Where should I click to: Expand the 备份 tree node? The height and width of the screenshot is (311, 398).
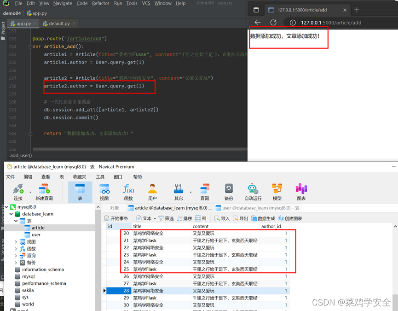(16, 263)
